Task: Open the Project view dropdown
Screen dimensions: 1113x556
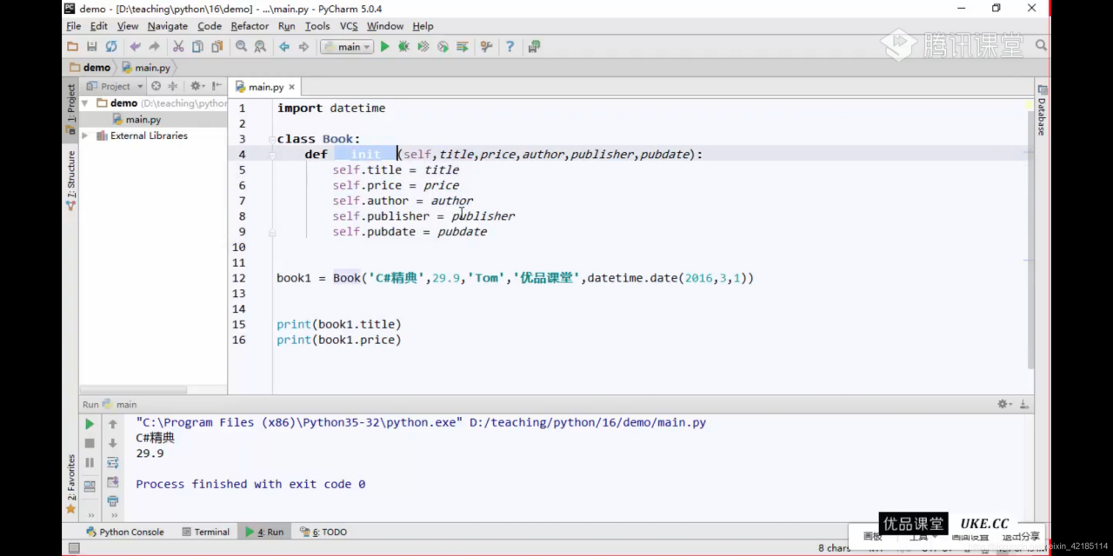Action: click(x=116, y=86)
